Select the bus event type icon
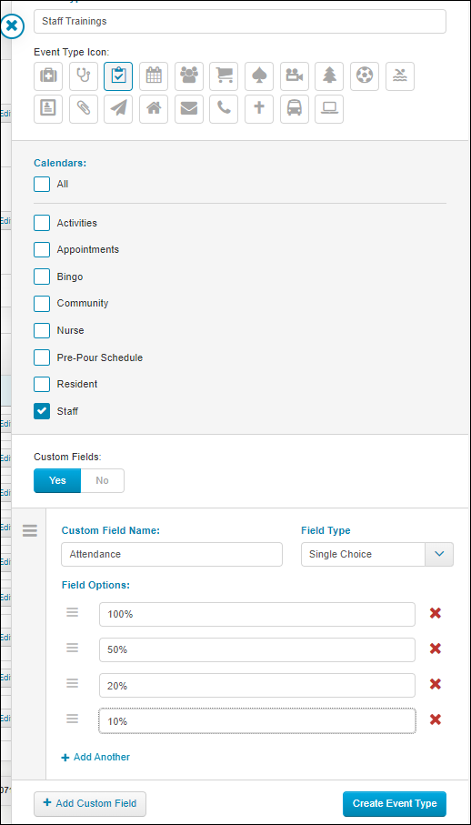This screenshot has height=825, width=471. (x=294, y=109)
